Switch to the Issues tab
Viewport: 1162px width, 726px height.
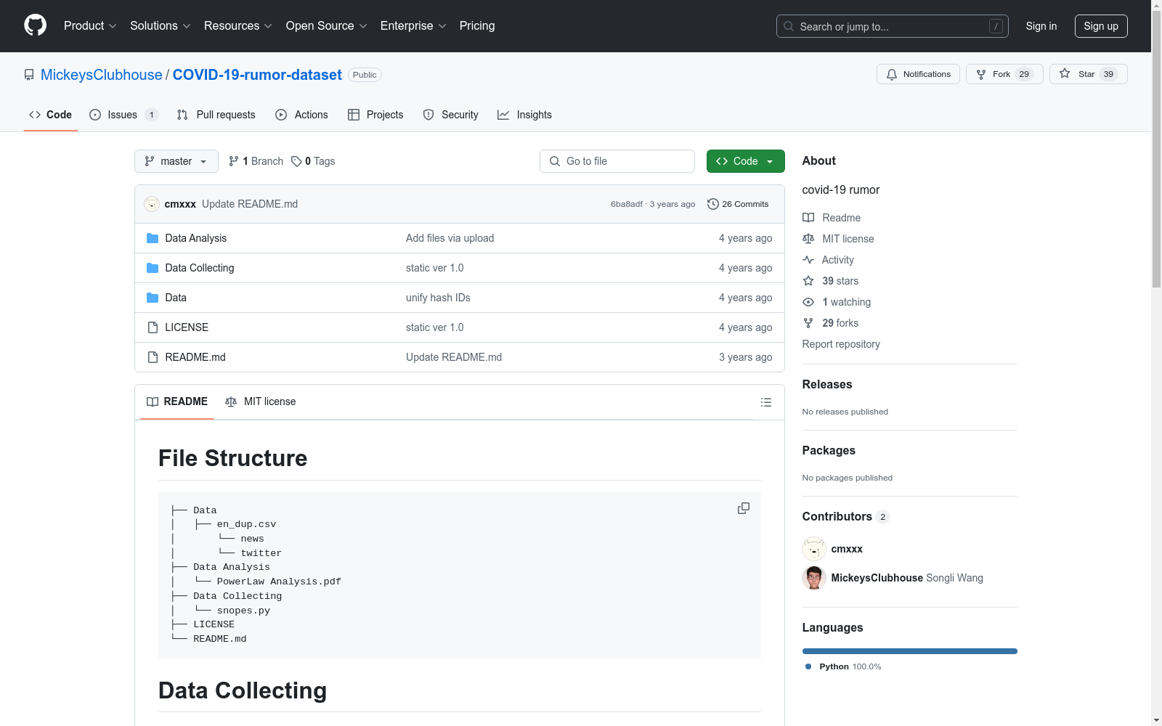pyautogui.click(x=123, y=115)
